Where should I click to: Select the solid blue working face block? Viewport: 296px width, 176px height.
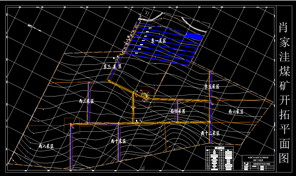tap(195, 36)
